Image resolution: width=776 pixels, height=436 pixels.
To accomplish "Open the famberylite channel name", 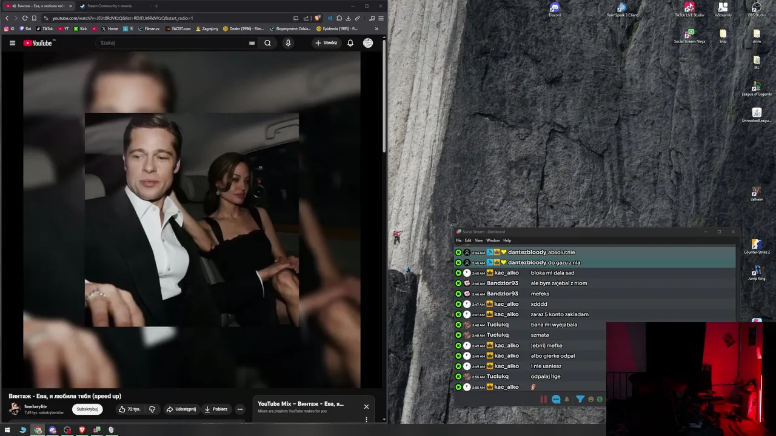I will pyautogui.click(x=36, y=407).
